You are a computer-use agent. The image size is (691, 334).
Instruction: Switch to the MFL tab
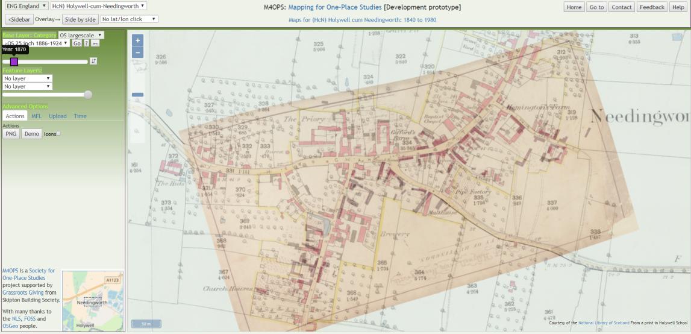37,116
